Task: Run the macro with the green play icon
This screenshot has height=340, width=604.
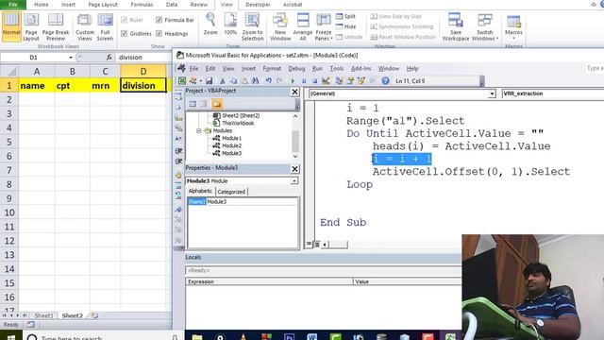Action: pos(293,81)
